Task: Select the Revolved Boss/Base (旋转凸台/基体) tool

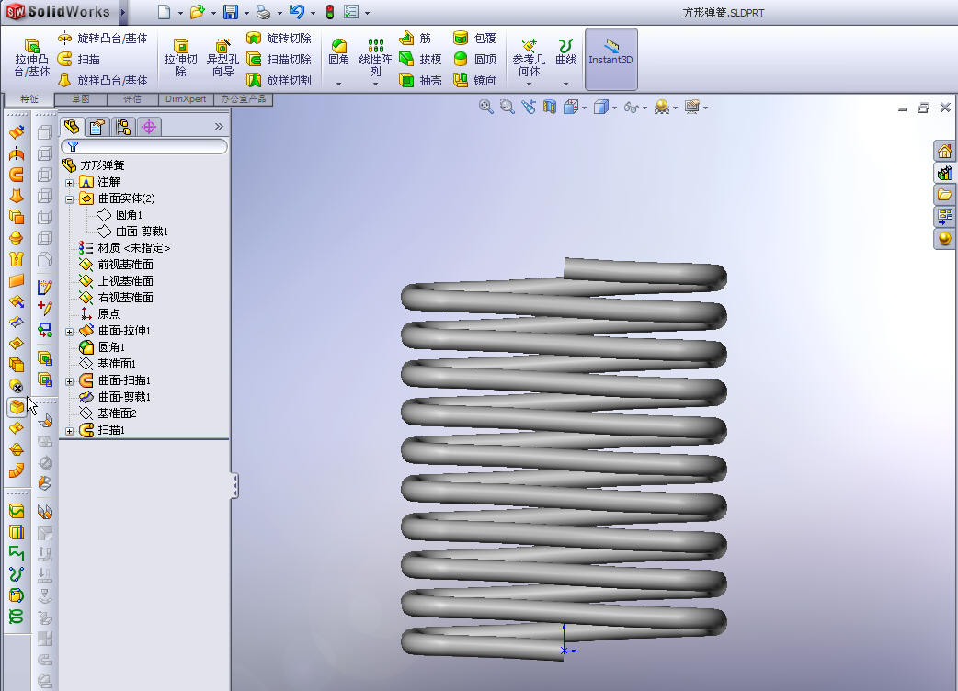Action: point(103,38)
